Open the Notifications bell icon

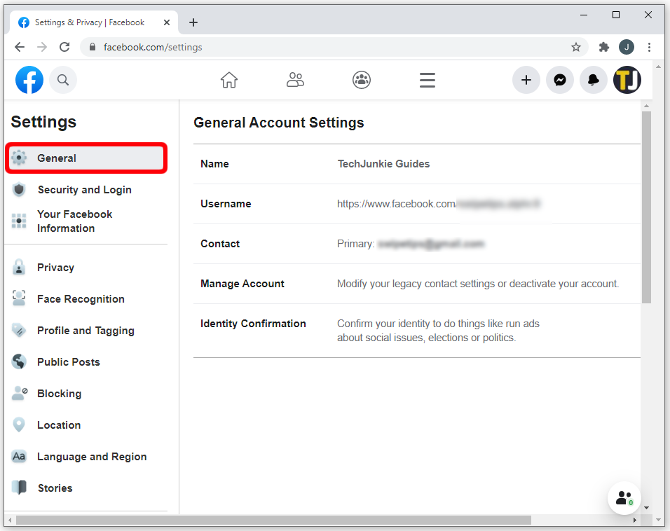[x=594, y=80]
